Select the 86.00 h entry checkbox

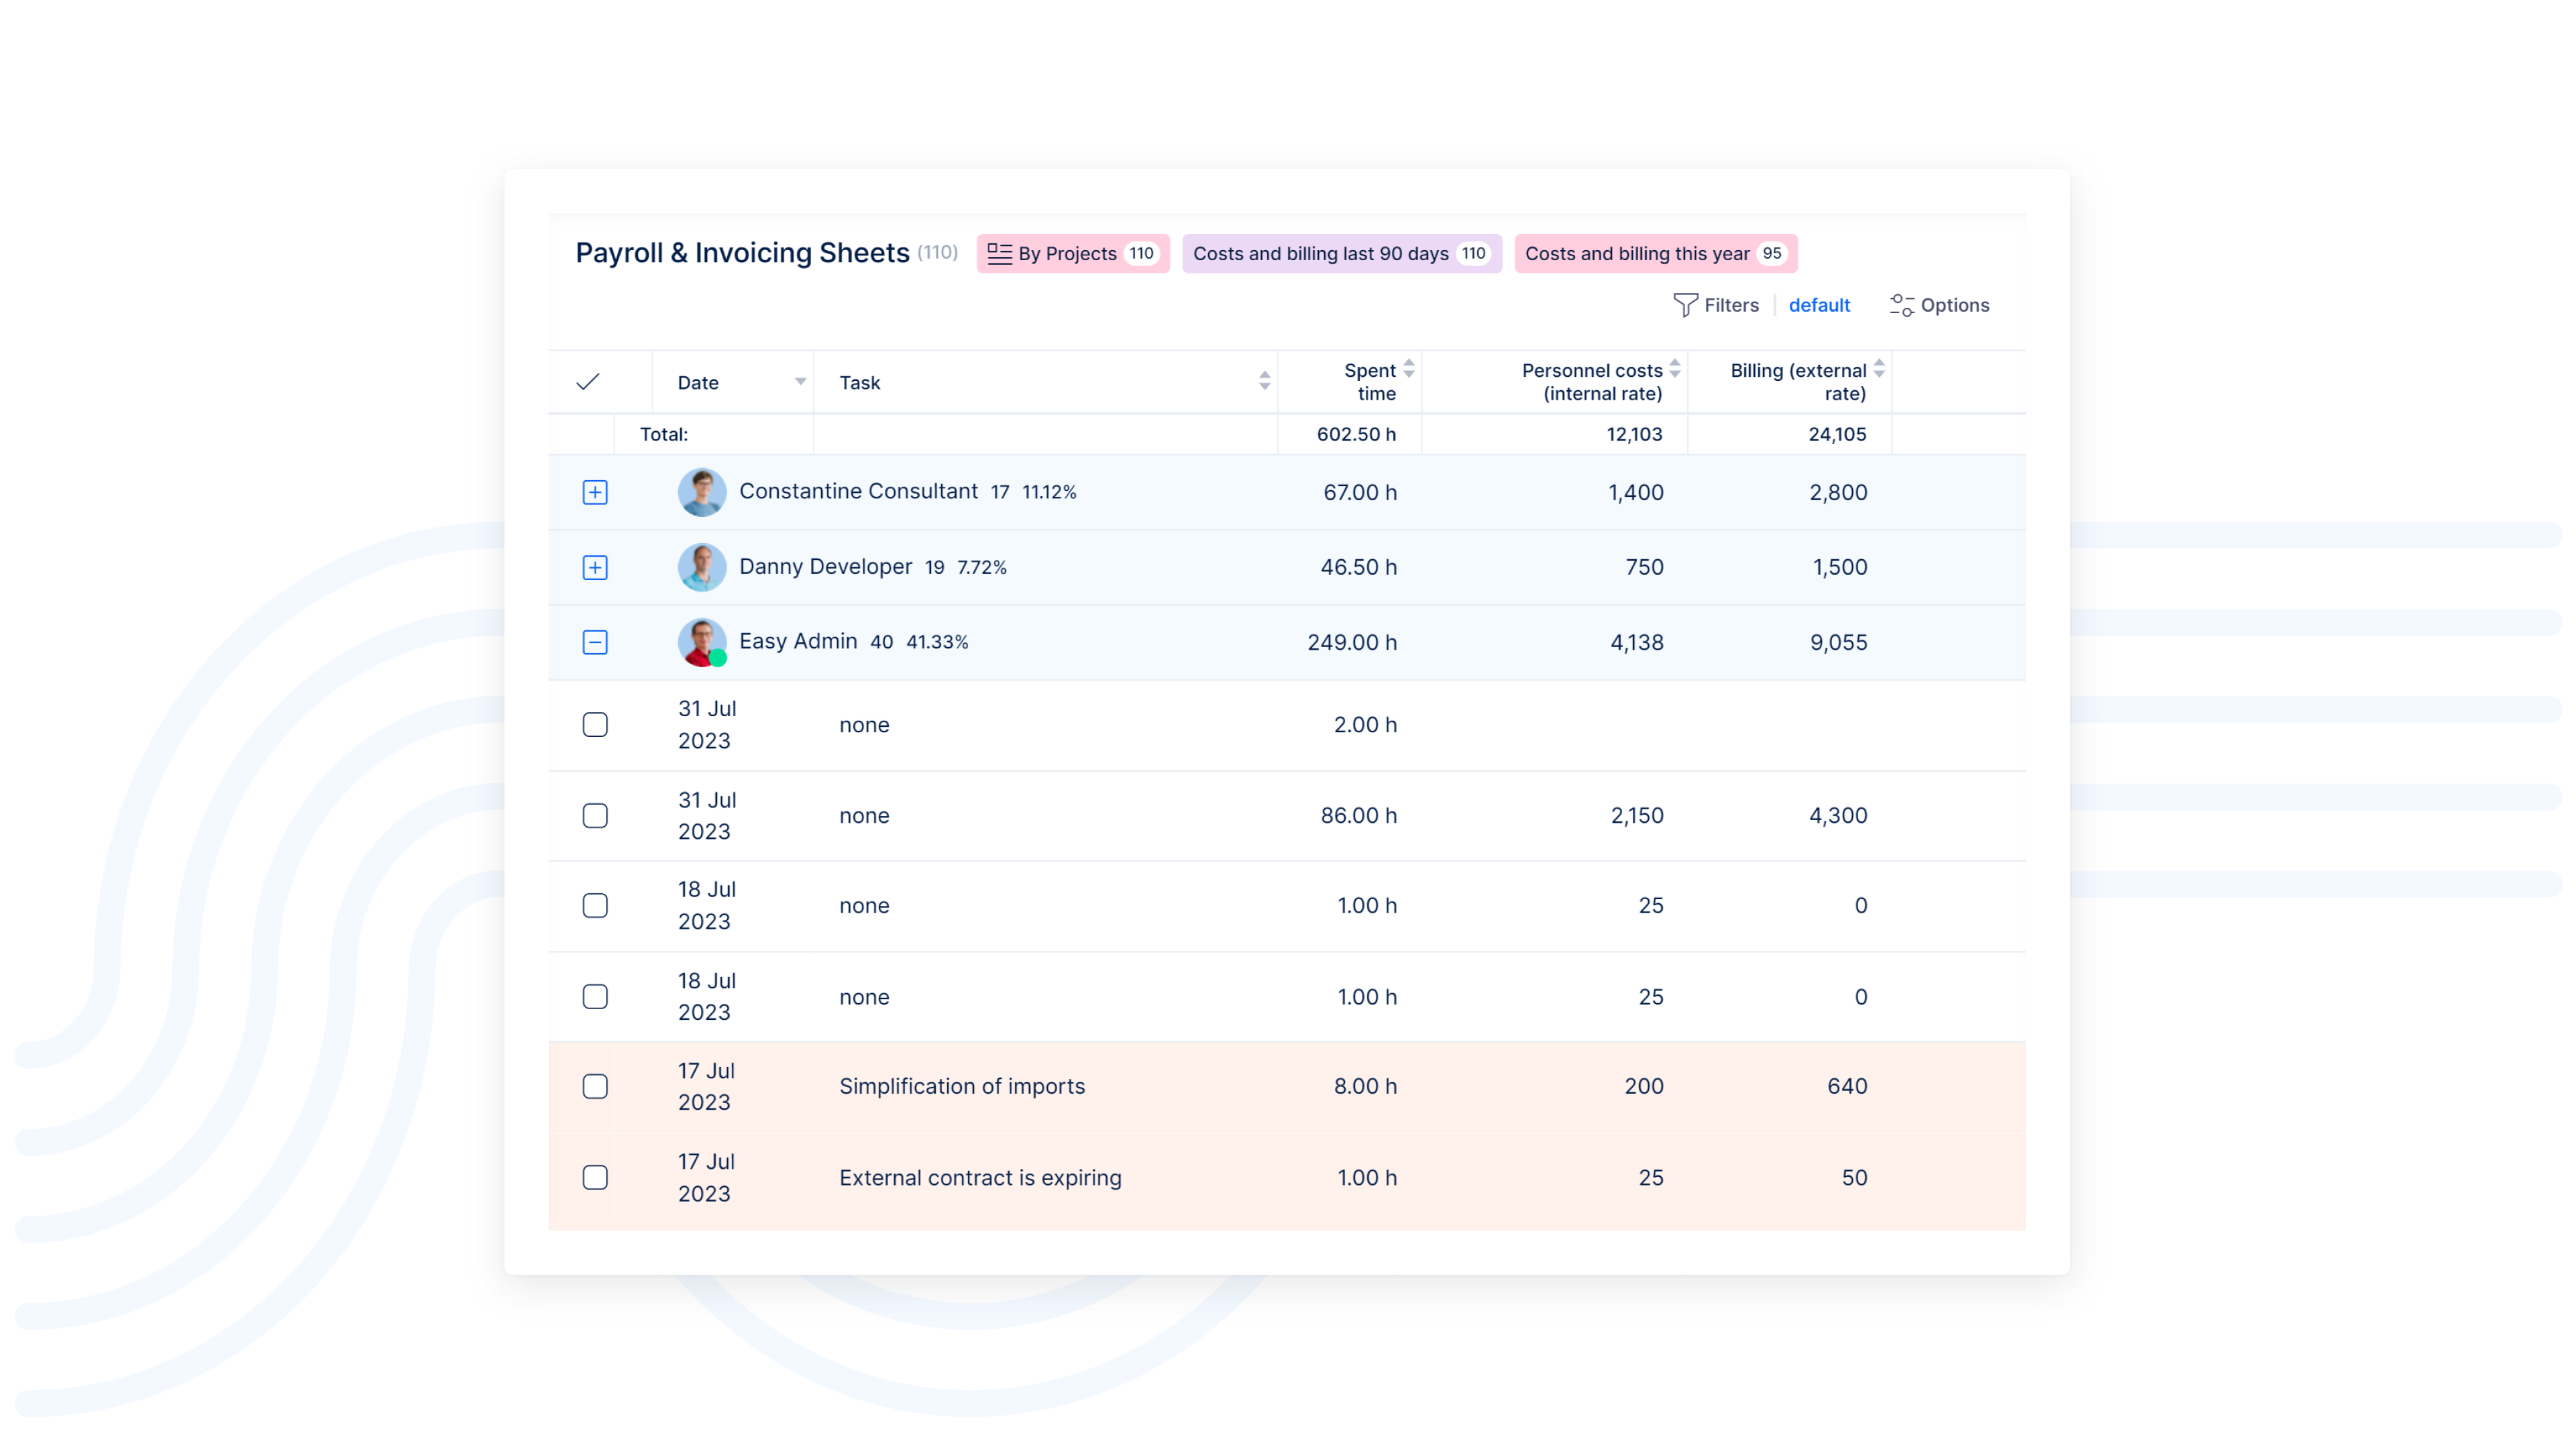click(x=595, y=815)
